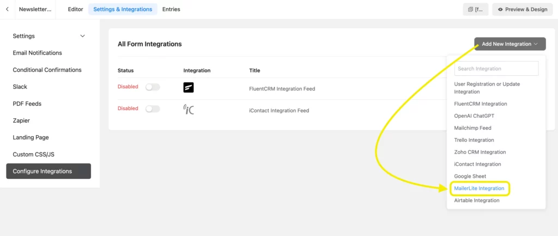Click the Preview & Design eye button

pos(523,9)
